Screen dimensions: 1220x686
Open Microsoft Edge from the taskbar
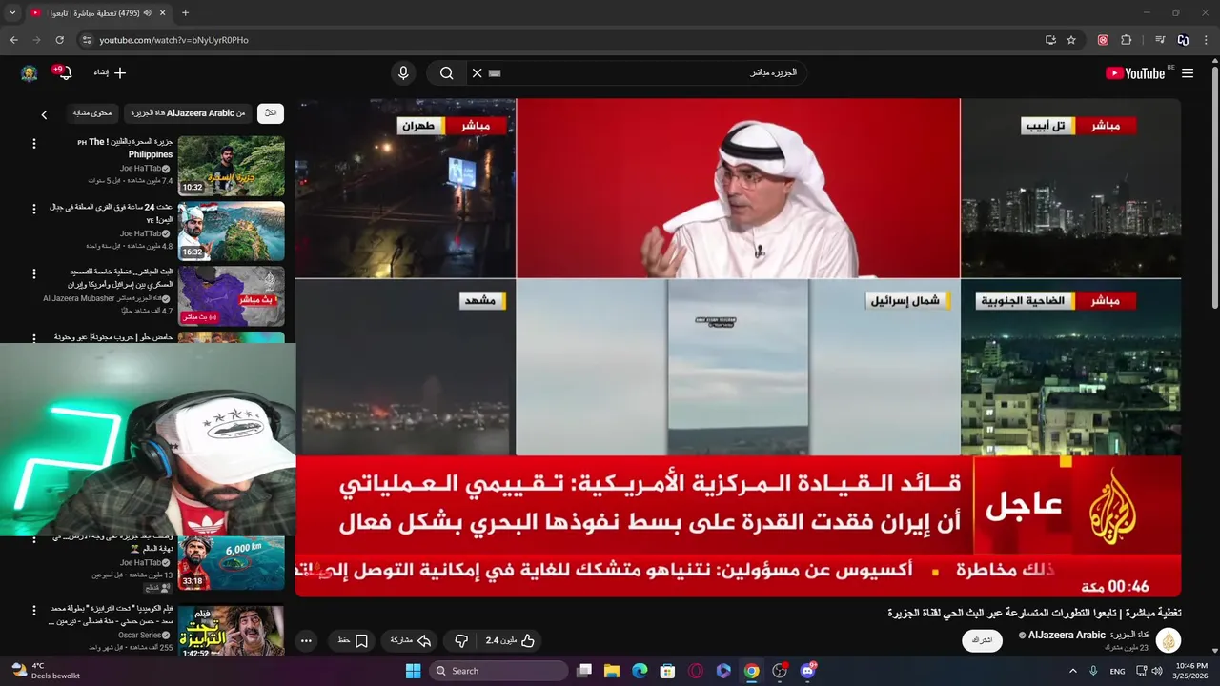(640, 671)
